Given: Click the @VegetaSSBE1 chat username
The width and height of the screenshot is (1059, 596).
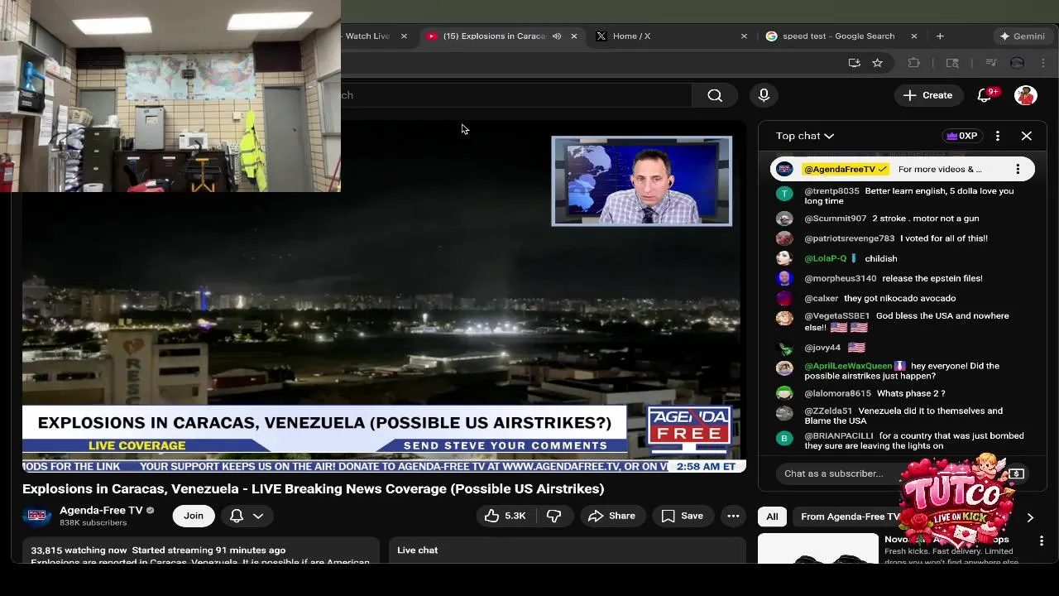Looking at the screenshot, I should 837,316.
